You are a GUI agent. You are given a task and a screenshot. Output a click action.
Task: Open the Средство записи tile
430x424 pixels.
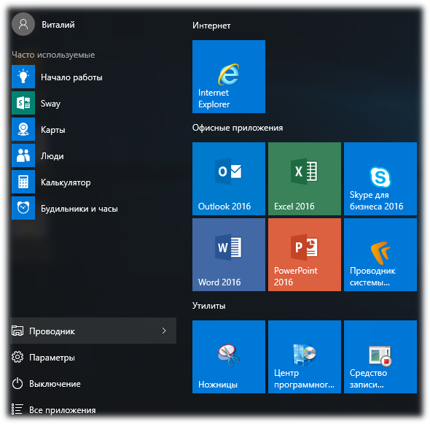pos(380,357)
